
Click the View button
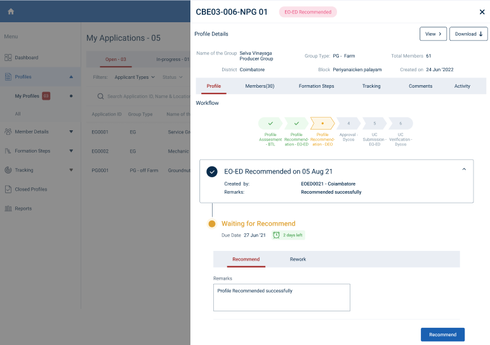tap(433, 34)
